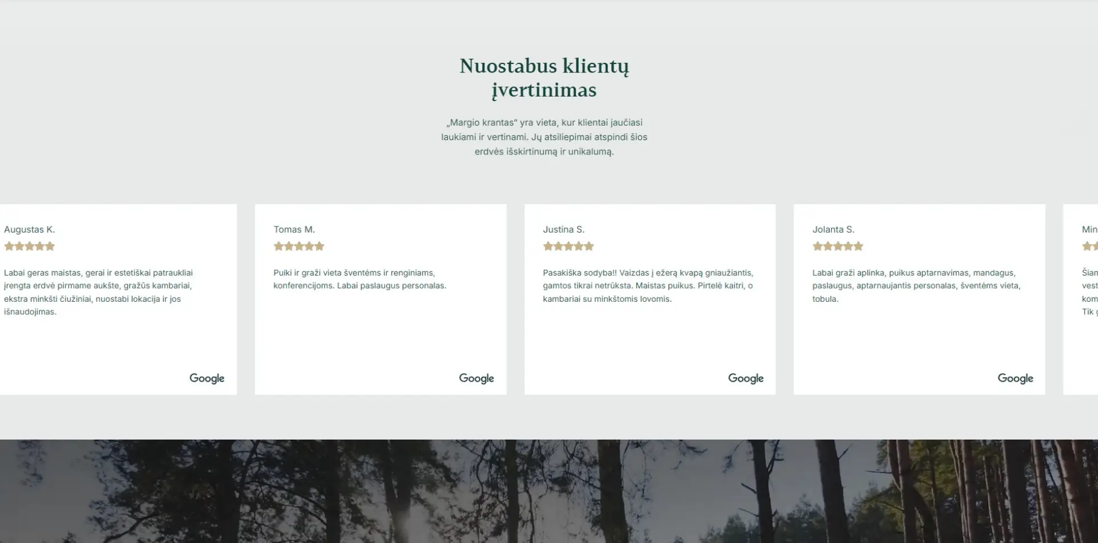Click the Justina S. review text starting Pasakiška sodyba

(647, 286)
